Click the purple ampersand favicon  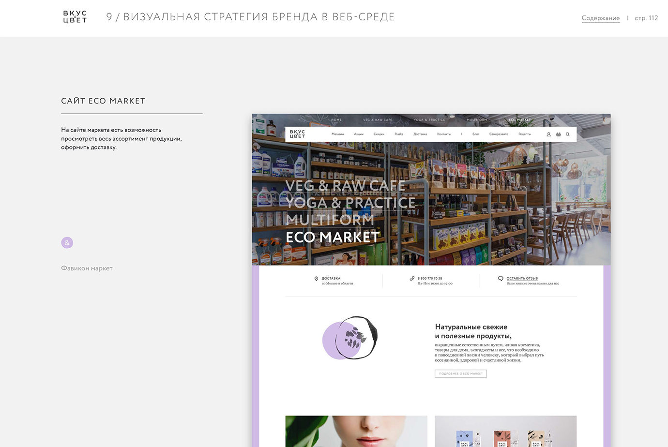[67, 243]
